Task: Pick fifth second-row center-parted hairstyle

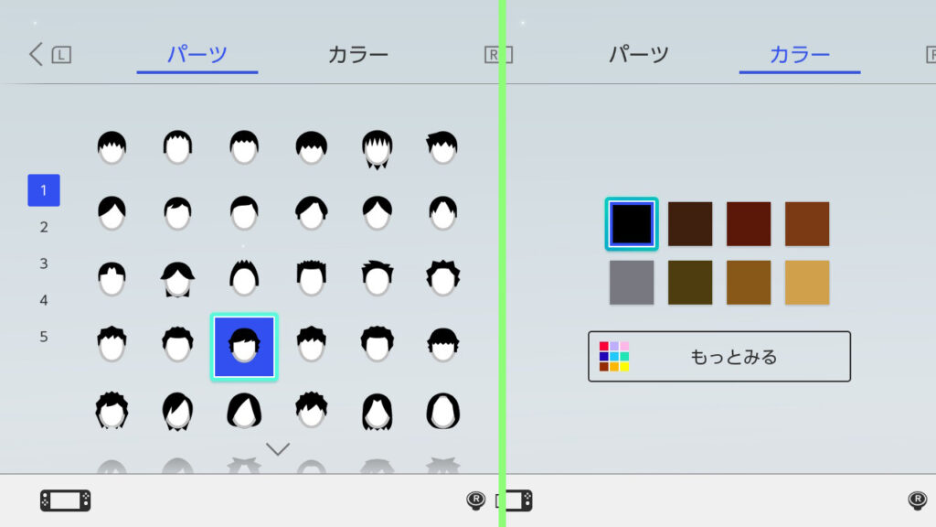Action: [378, 212]
